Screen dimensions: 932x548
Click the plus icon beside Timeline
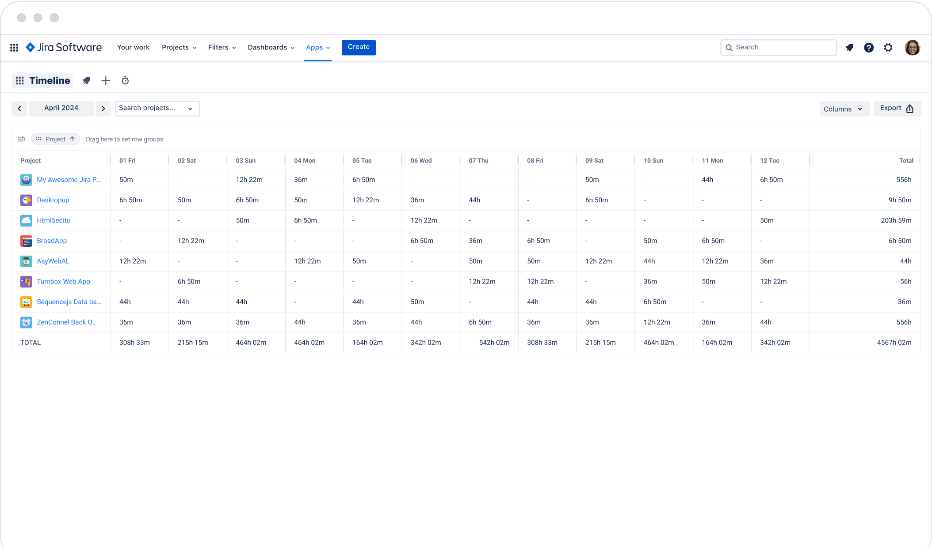pyautogui.click(x=106, y=80)
